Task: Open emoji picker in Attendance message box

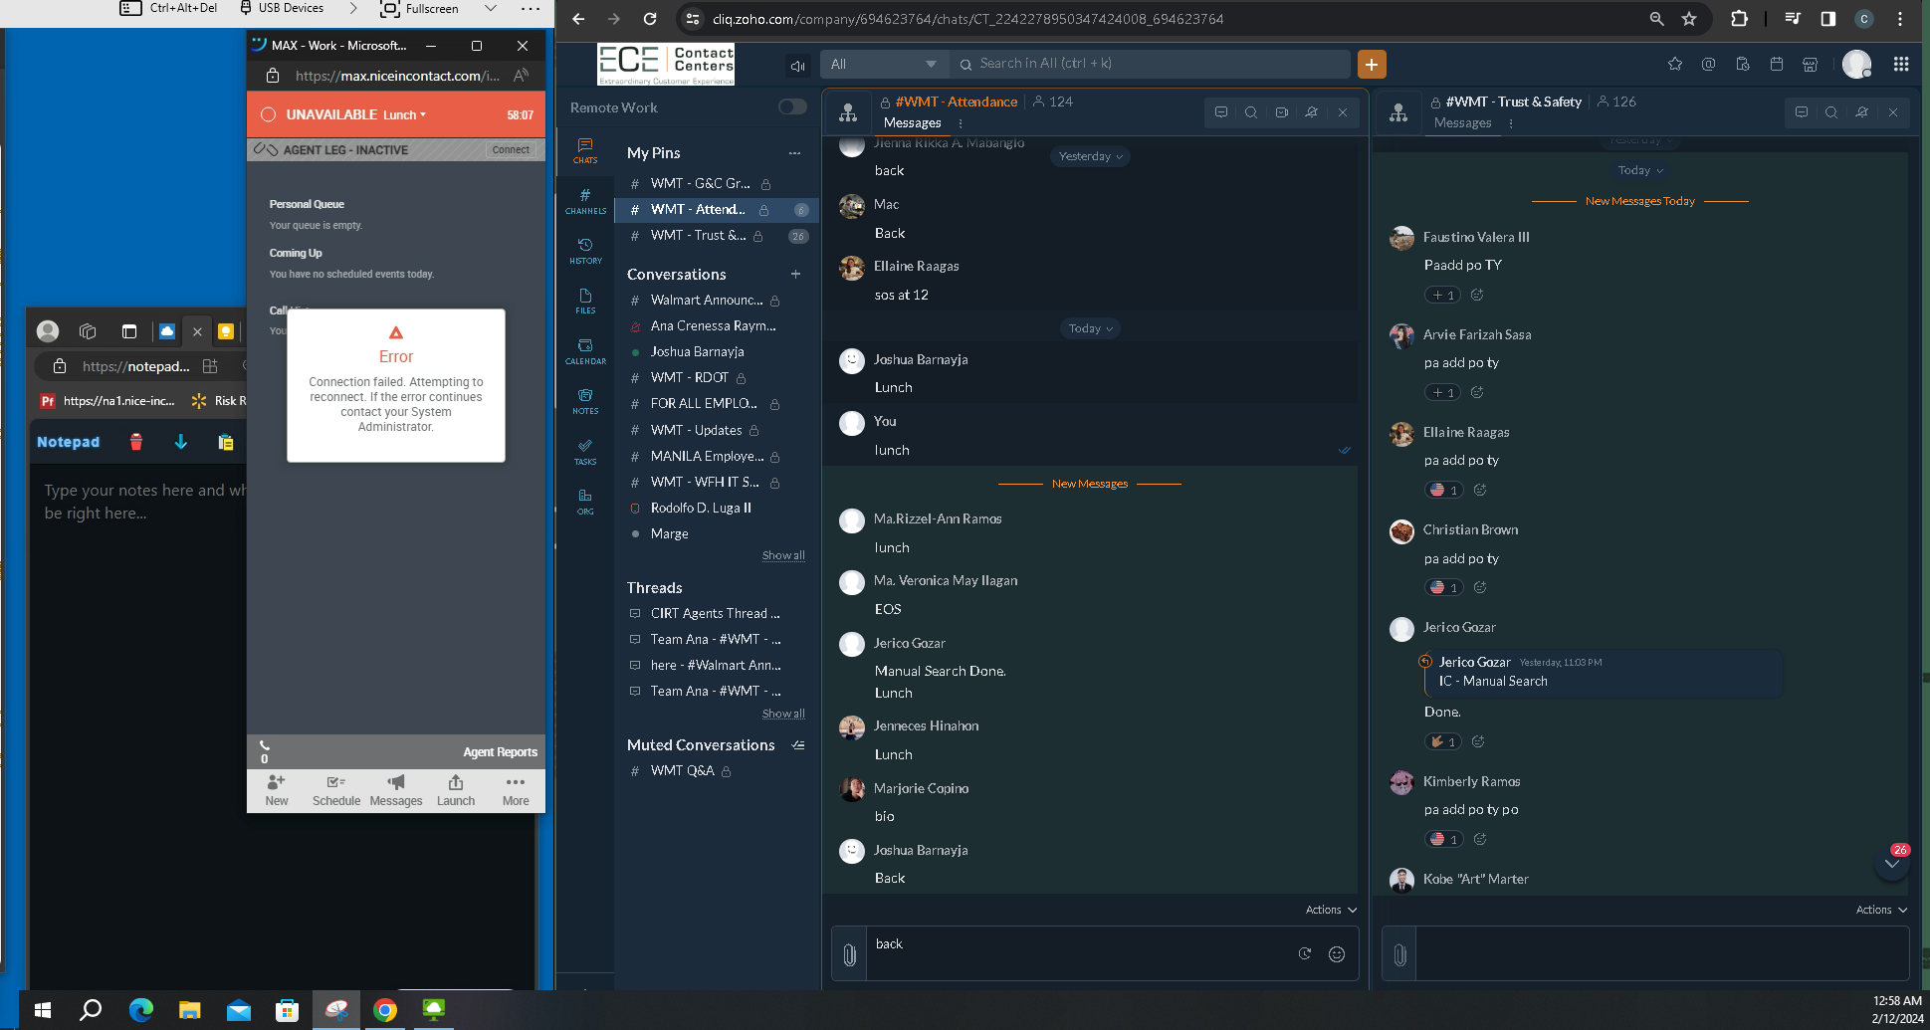Action: pos(1337,954)
